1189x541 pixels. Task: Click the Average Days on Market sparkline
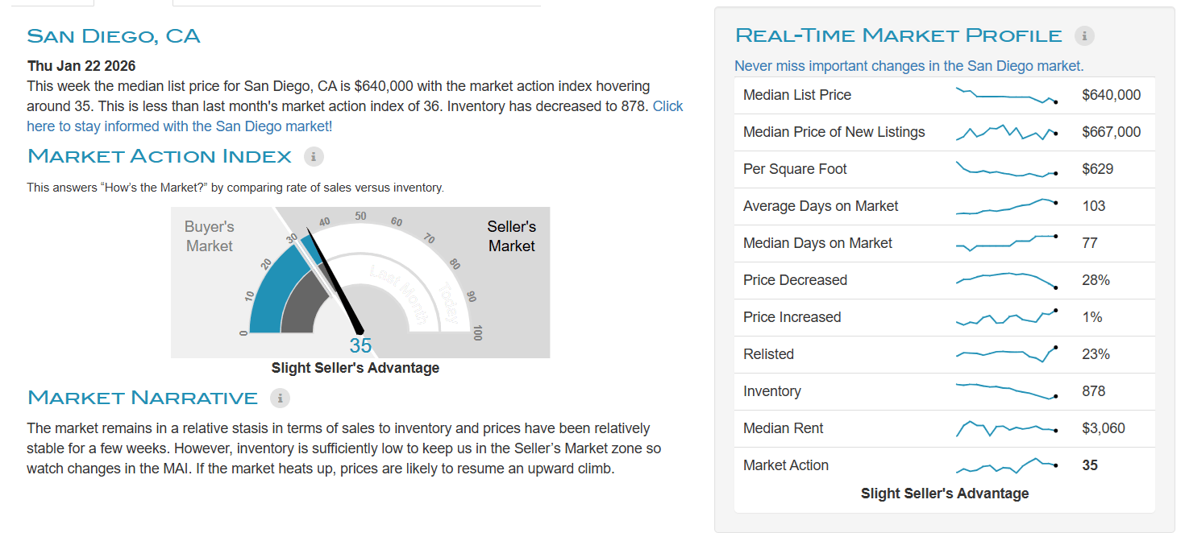click(1006, 207)
